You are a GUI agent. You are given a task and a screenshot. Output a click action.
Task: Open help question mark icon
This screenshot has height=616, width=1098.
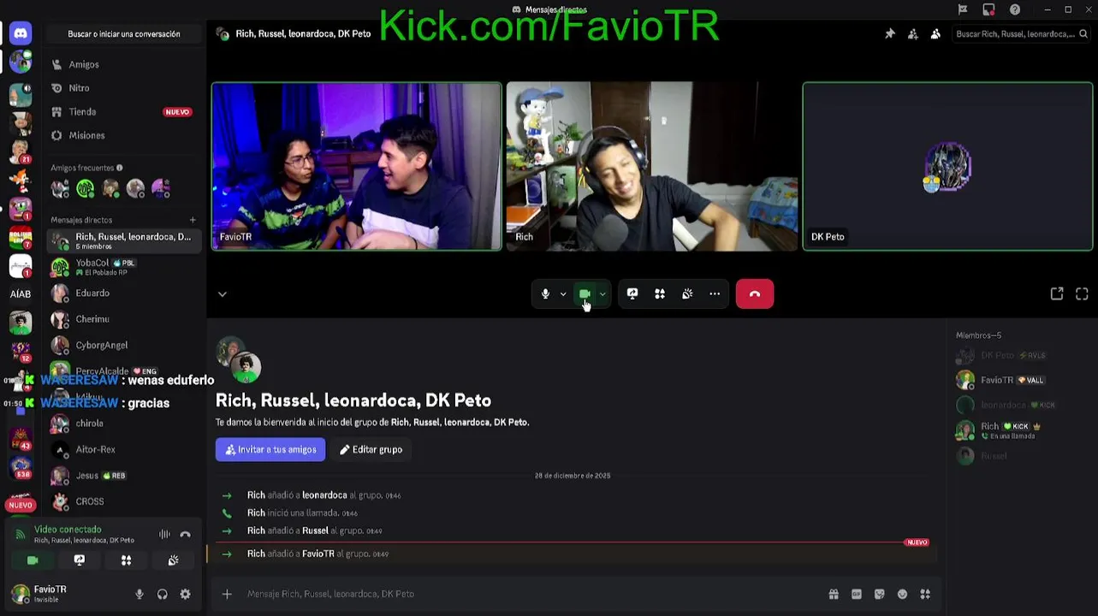tap(1015, 9)
